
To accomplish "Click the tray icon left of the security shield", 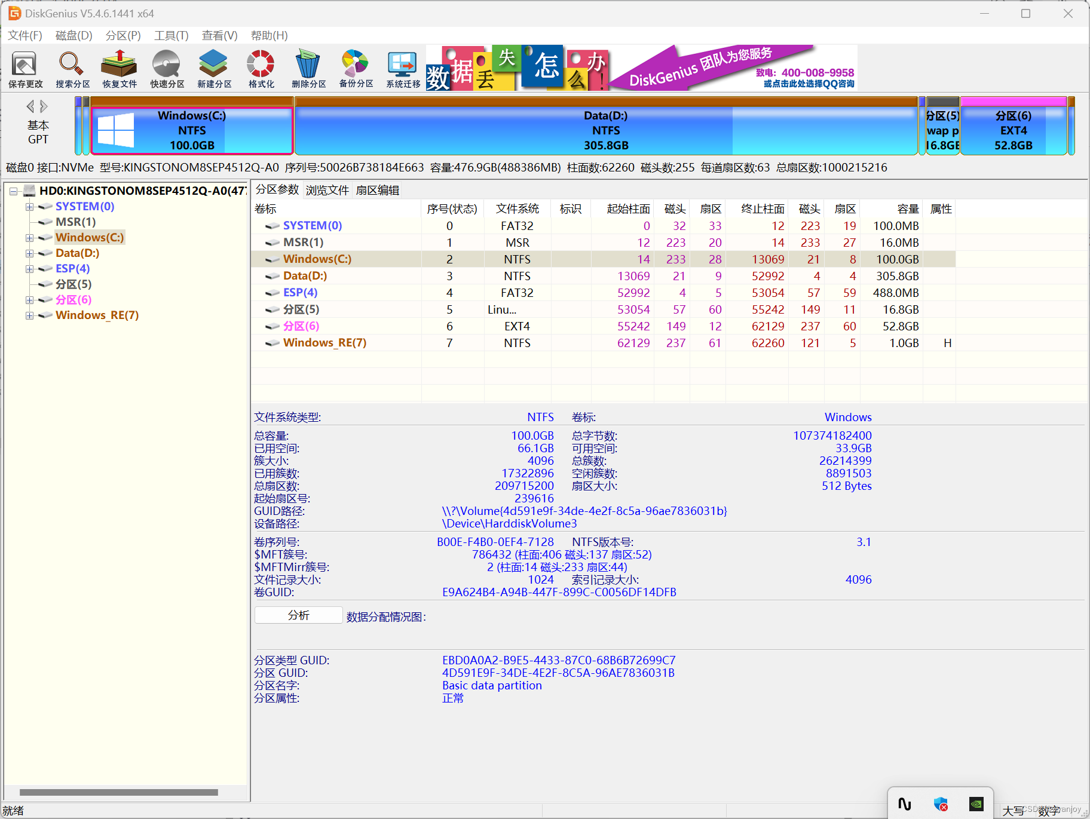I will point(905,804).
